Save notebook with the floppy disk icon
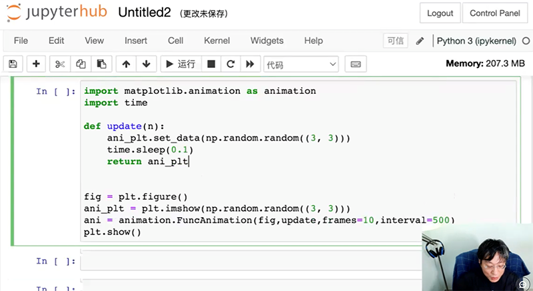This screenshot has height=291, width=533. [13, 64]
